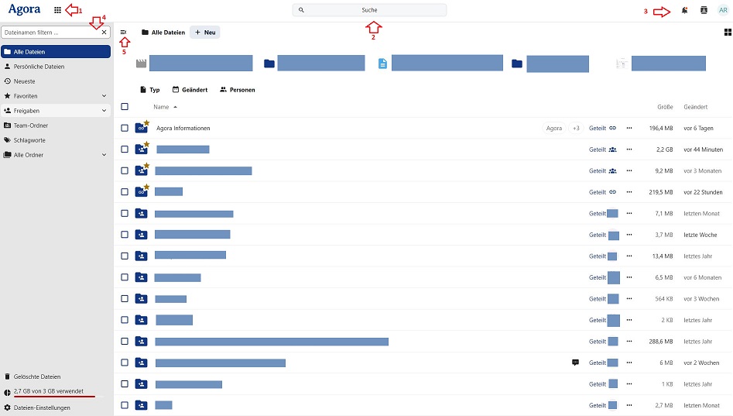
Task: Click the AR user avatar
Action: [x=723, y=10]
